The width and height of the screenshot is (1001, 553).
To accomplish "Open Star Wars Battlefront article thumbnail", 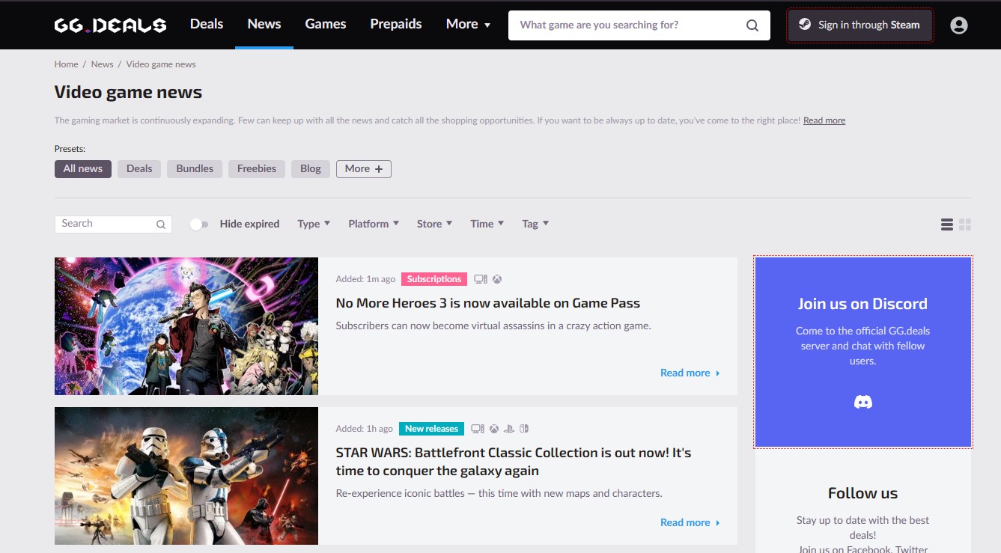I will [186, 476].
